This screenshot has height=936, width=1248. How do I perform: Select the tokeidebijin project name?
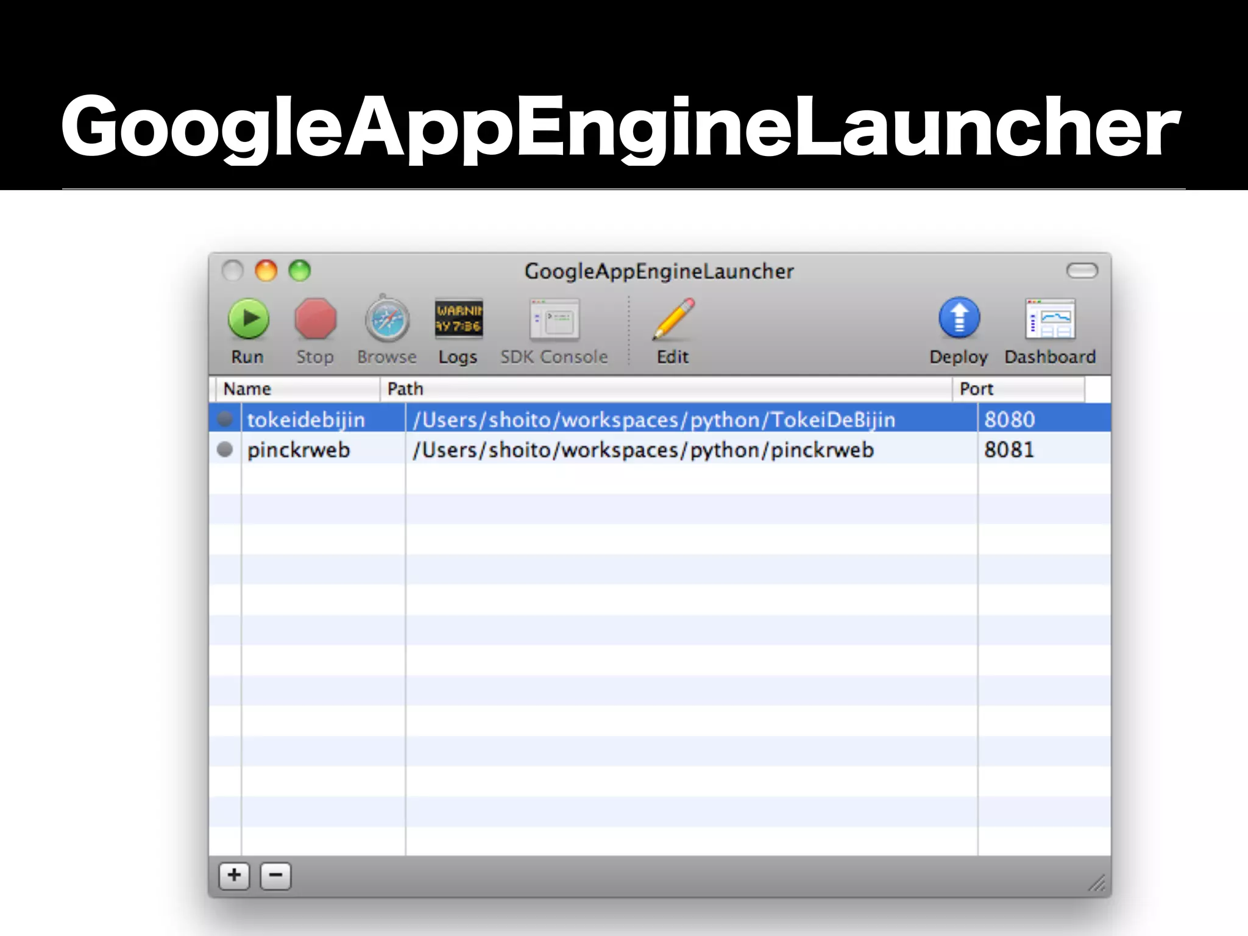click(306, 419)
